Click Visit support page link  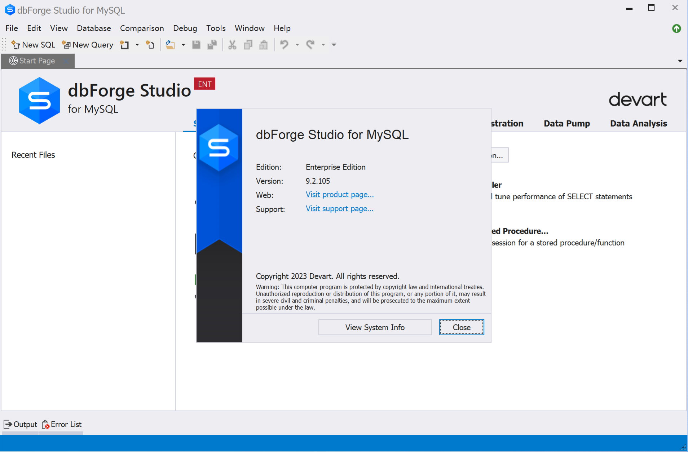[x=339, y=209]
